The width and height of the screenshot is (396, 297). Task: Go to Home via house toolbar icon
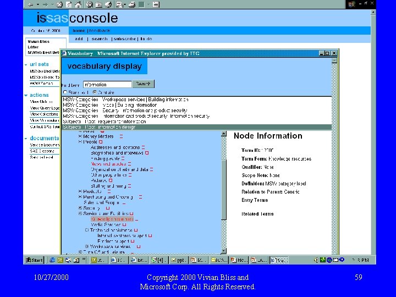click(78, 4)
